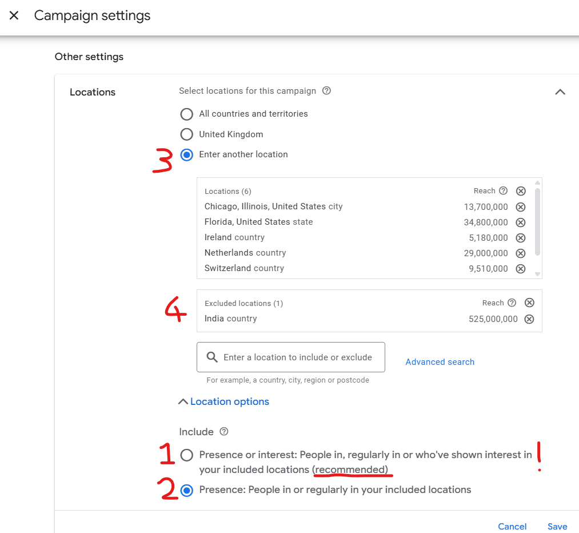Remove Chicago, Illinois location
Screen dimensions: 579x533
point(521,207)
